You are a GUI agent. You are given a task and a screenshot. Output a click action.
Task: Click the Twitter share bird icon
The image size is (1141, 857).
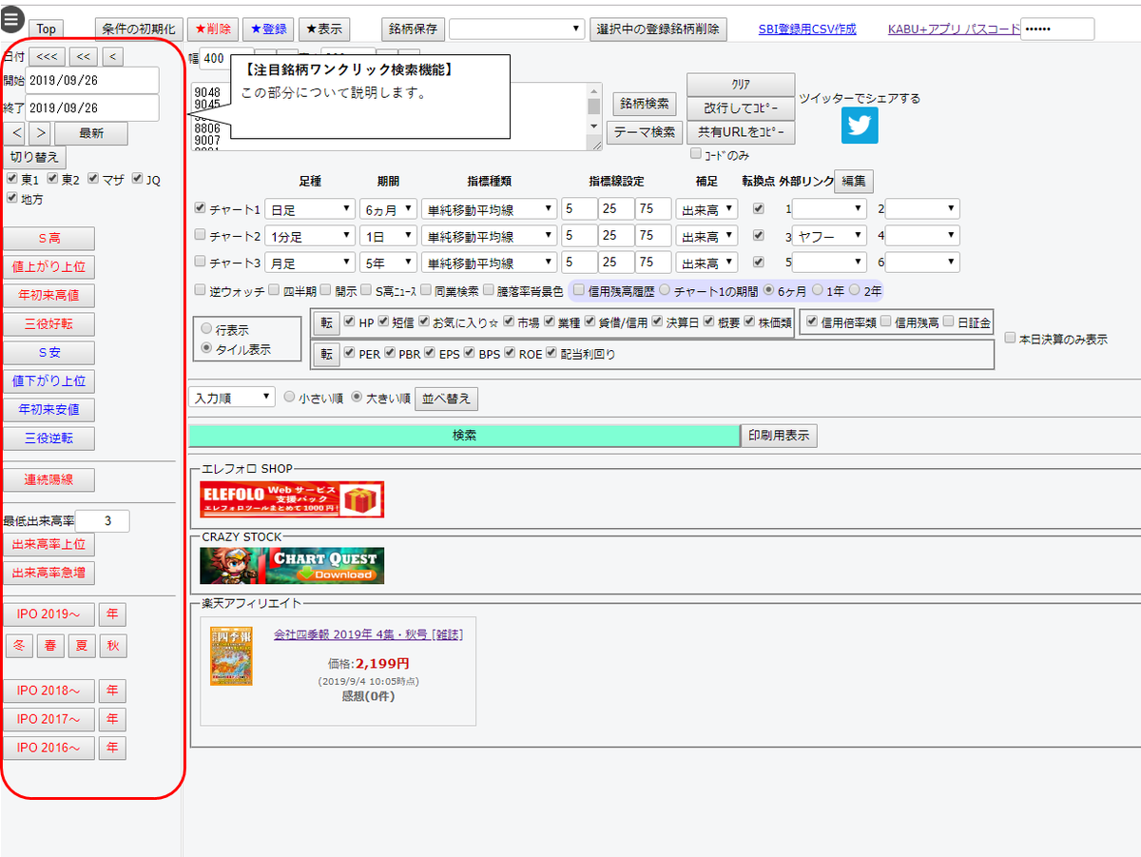coord(860,126)
